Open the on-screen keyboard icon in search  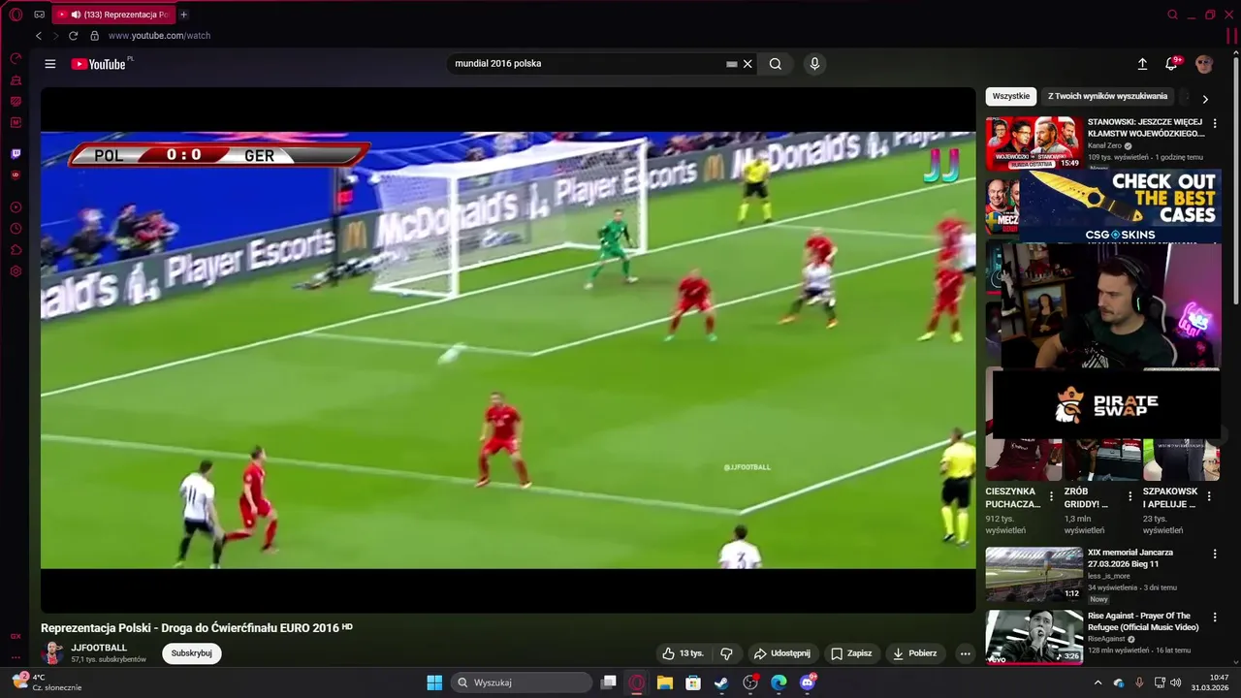(x=732, y=64)
